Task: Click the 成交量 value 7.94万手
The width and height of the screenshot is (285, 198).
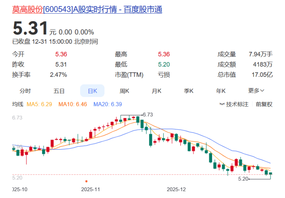Action: (x=261, y=54)
